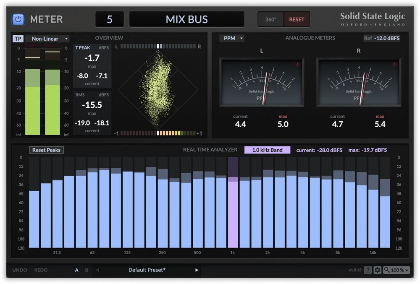Open the settings gear icon
Viewport: 420px width, 284px height.
coord(377,270)
